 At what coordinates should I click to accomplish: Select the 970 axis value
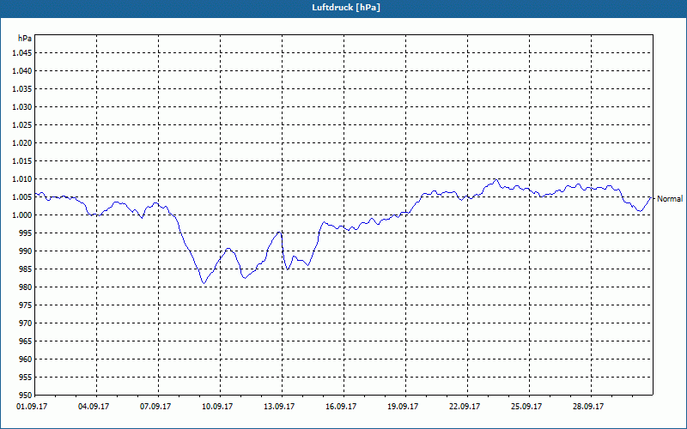pyautogui.click(x=26, y=323)
